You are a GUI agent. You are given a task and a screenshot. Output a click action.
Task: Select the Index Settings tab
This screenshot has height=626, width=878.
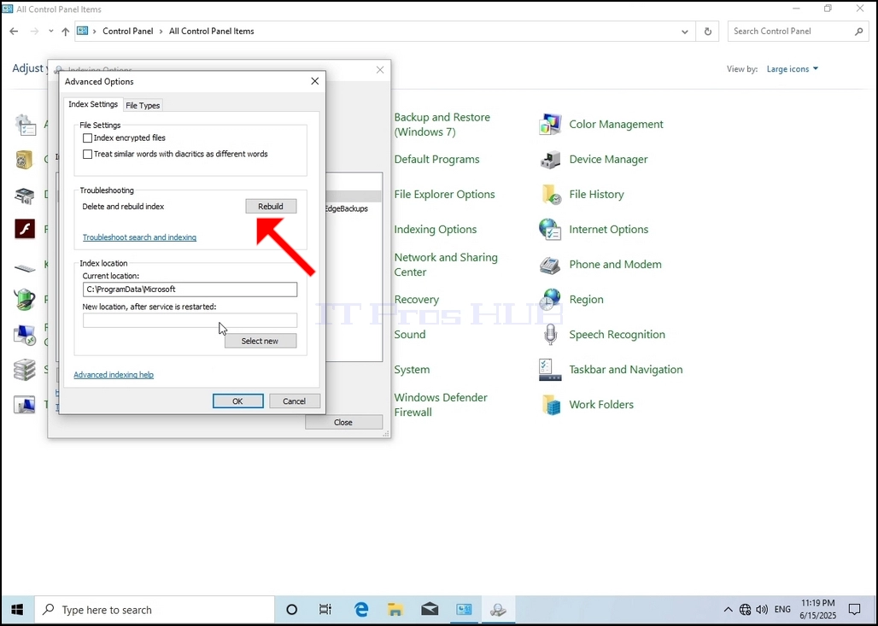[x=93, y=104]
